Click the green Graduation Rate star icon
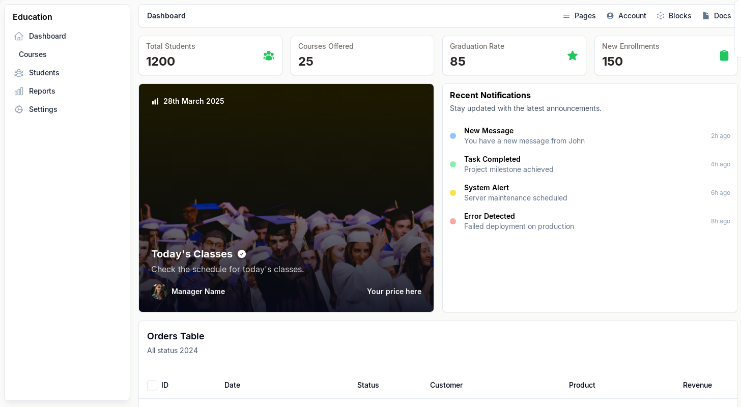Image resolution: width=741 pixels, height=407 pixels. [573, 56]
